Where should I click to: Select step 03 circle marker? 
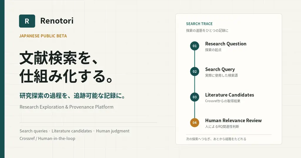(195, 97)
